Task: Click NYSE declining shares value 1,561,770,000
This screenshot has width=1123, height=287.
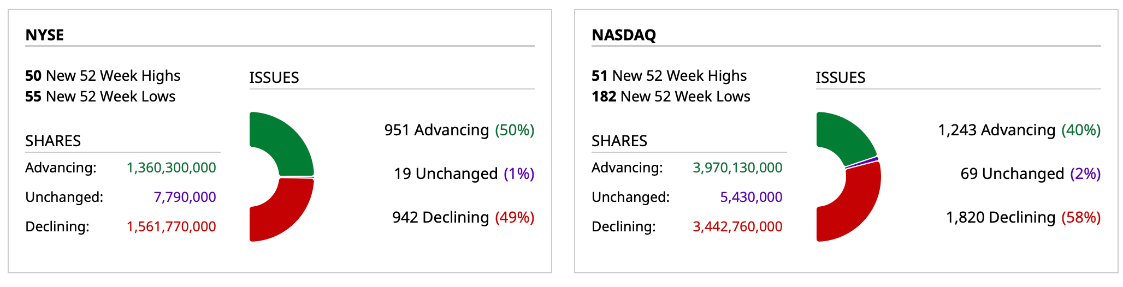Action: [172, 226]
